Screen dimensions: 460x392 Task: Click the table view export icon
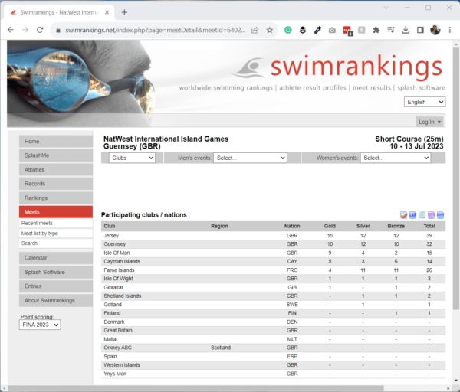(x=422, y=214)
